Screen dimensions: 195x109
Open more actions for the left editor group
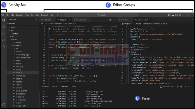pos(114,20)
